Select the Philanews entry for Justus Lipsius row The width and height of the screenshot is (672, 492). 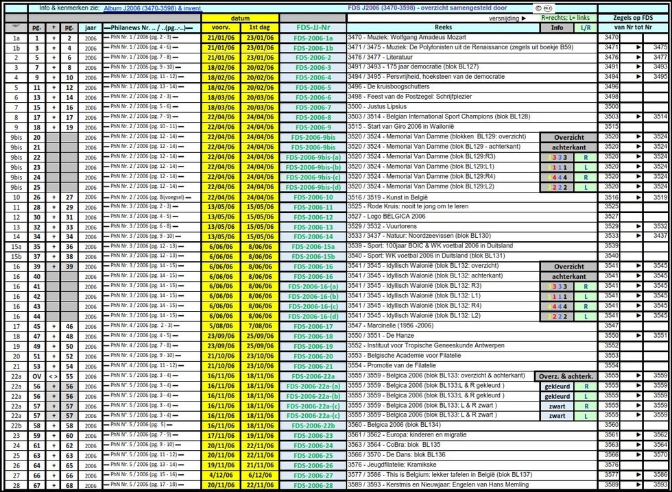(151, 107)
